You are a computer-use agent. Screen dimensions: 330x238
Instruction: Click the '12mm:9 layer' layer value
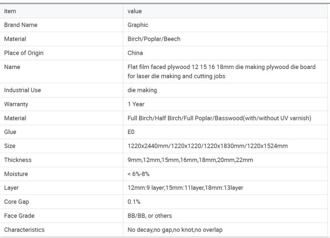coord(185,188)
